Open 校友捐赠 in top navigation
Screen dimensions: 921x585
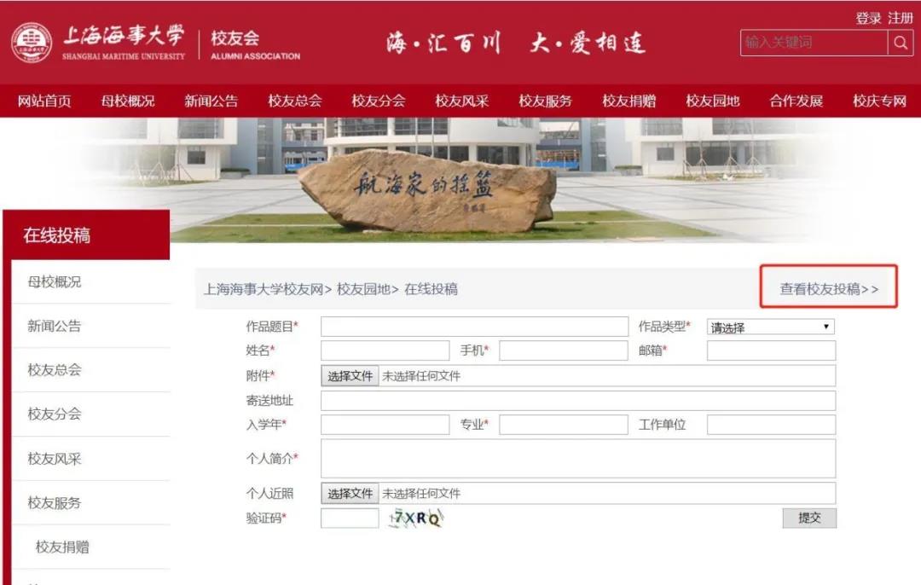[628, 101]
